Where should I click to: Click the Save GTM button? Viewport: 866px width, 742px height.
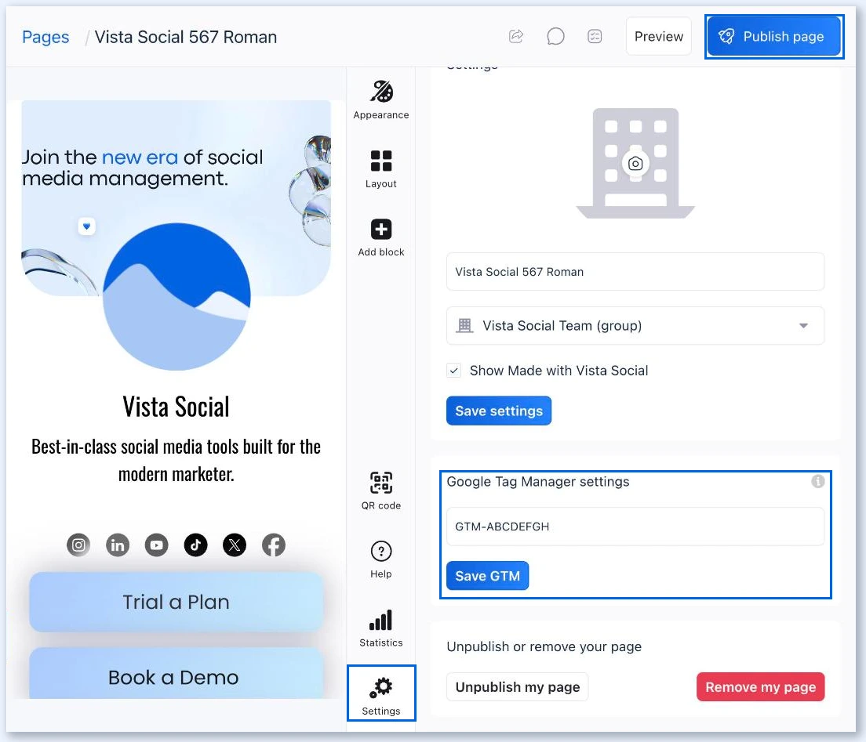tap(488, 576)
